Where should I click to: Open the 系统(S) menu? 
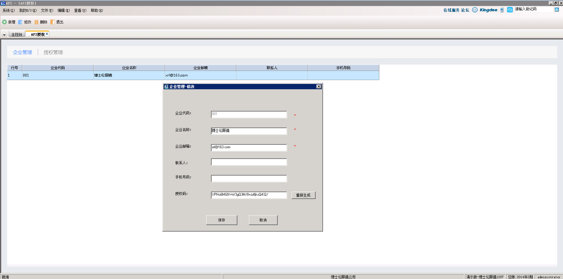(9, 10)
